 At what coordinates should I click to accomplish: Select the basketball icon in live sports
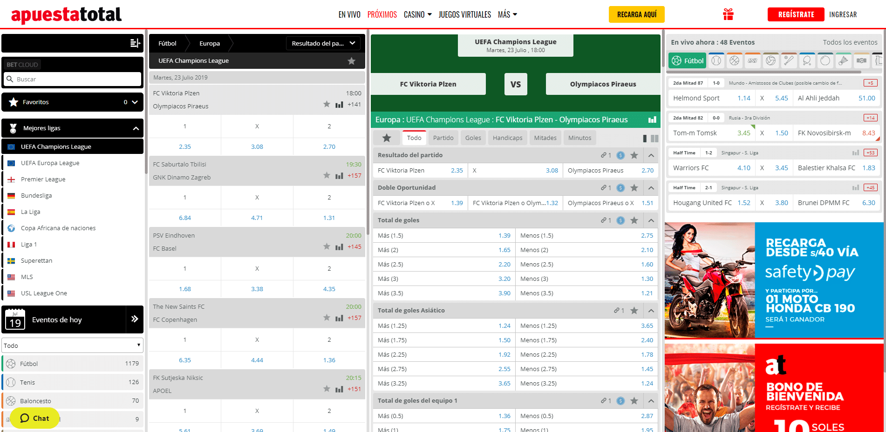click(735, 61)
